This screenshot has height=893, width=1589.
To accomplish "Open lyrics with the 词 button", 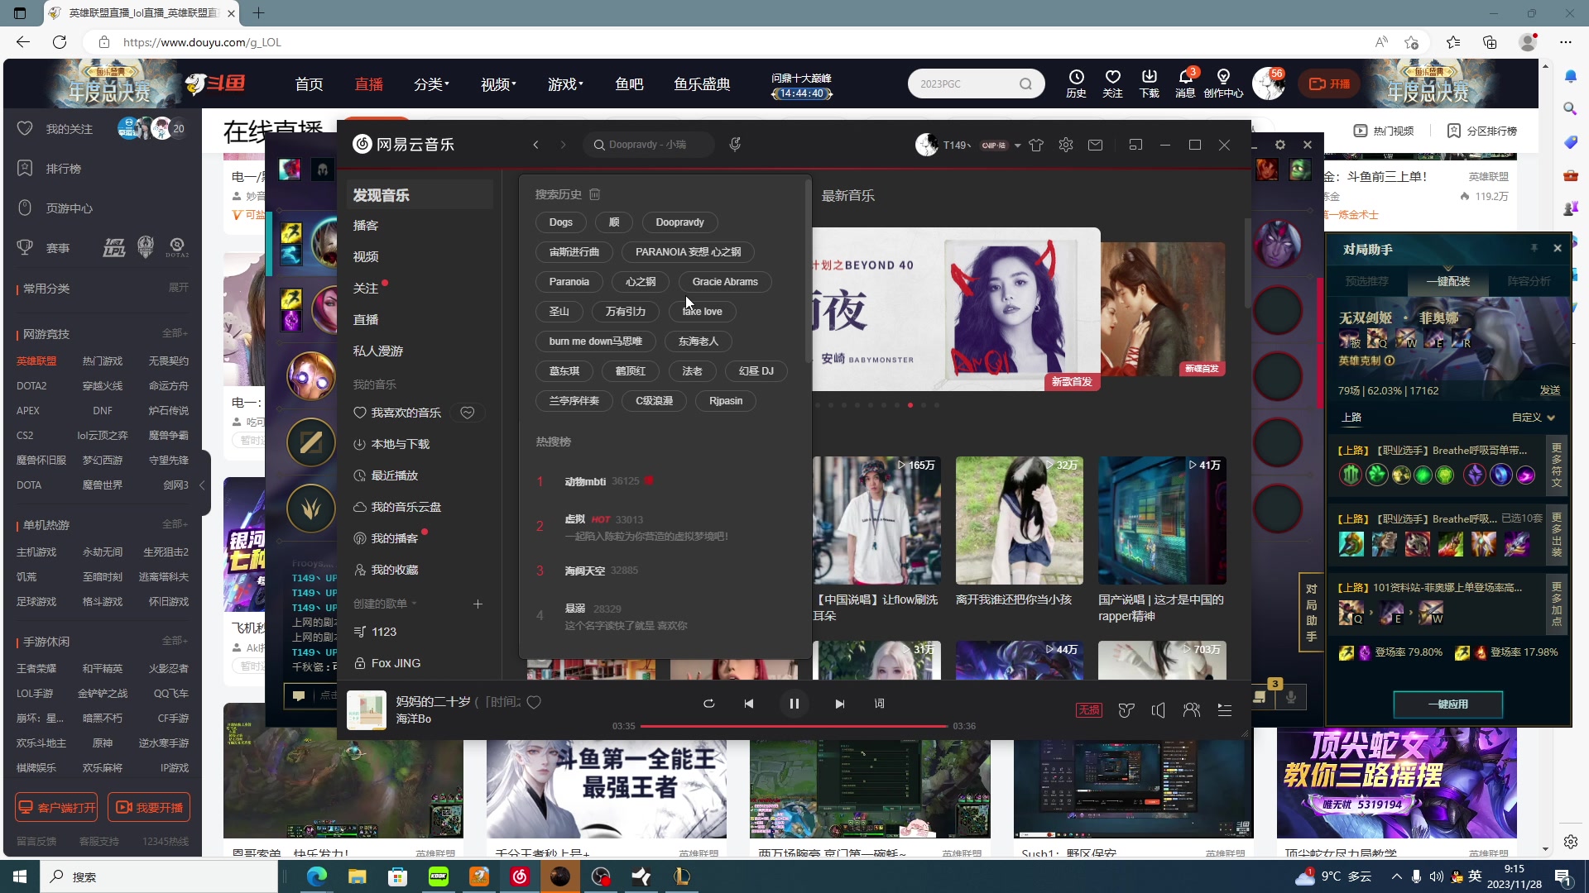I will (879, 704).
